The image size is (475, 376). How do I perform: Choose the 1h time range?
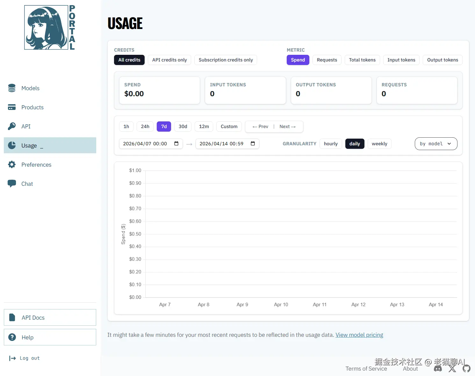point(126,127)
